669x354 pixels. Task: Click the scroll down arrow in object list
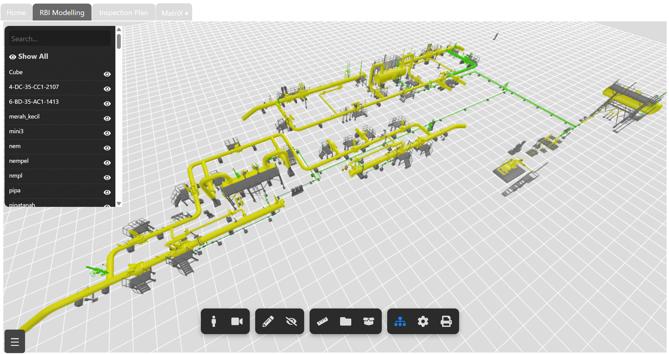tap(119, 204)
